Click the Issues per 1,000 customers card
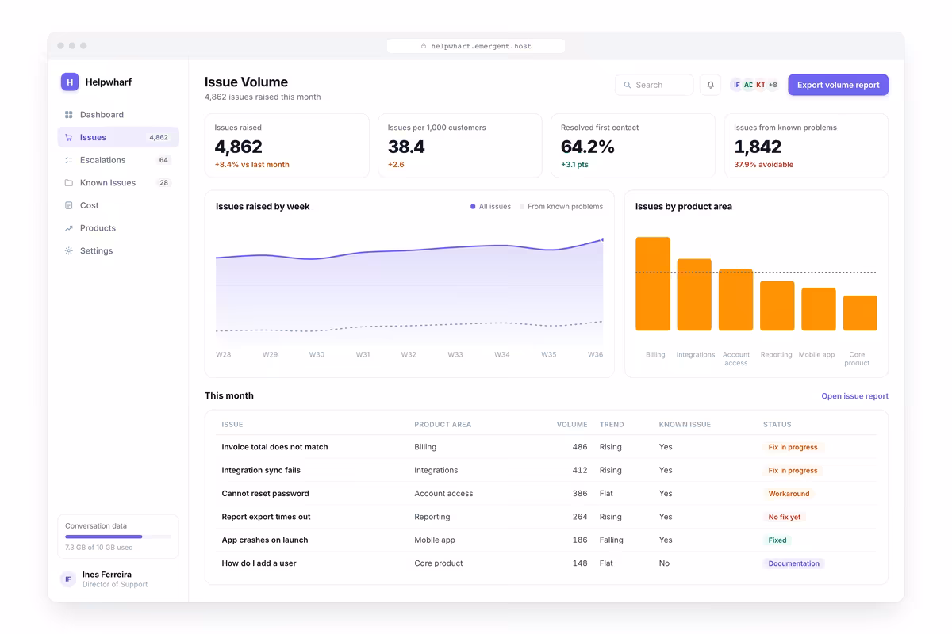The width and height of the screenshot is (952, 634). (x=460, y=146)
